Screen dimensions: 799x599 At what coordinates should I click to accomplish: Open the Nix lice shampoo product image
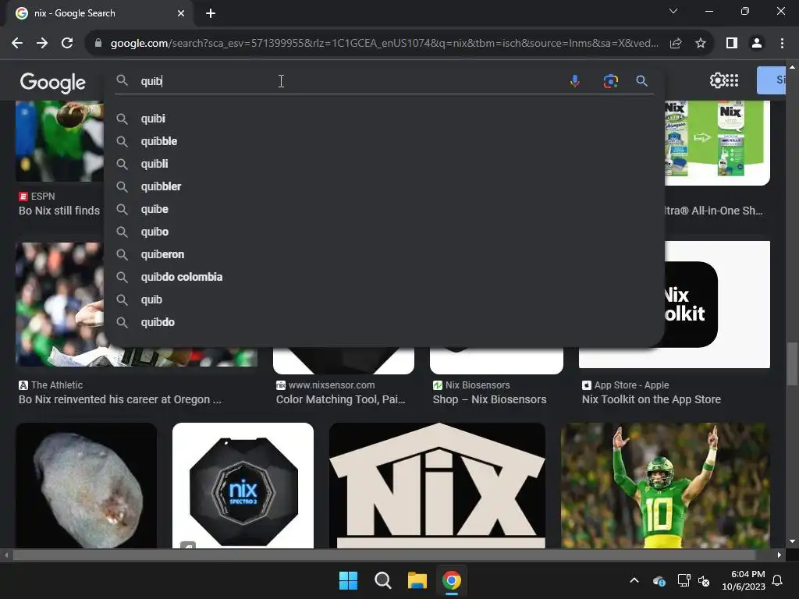click(718, 143)
